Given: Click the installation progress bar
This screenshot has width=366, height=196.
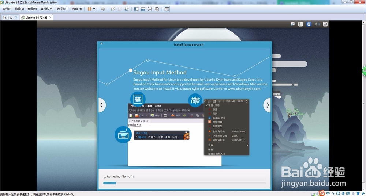Looking at the screenshot, I should click(184, 183).
